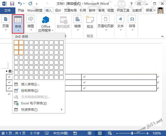The image size is (166, 136).
Task: Switch to the 视图 tab
Action: [110, 10]
